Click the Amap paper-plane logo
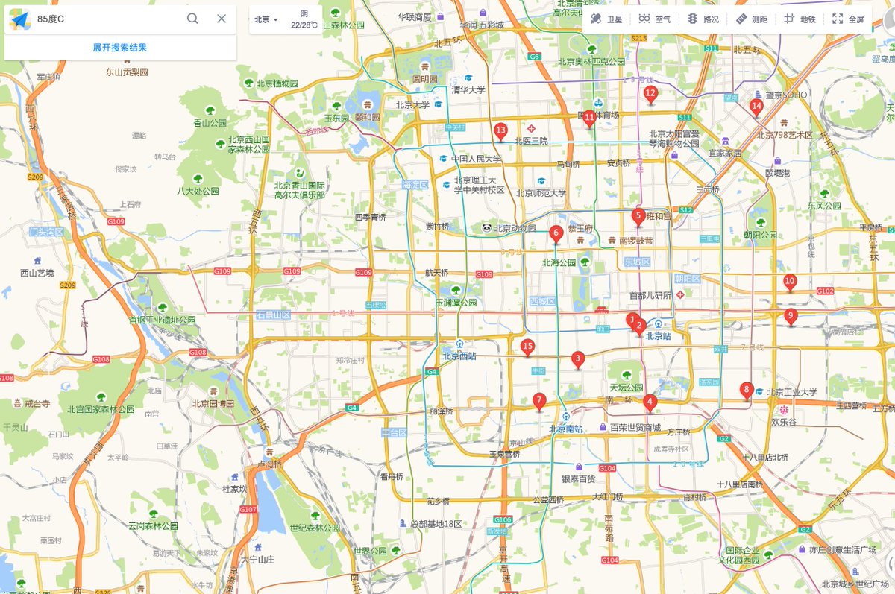Screen dimensions: 895x594 [20, 19]
